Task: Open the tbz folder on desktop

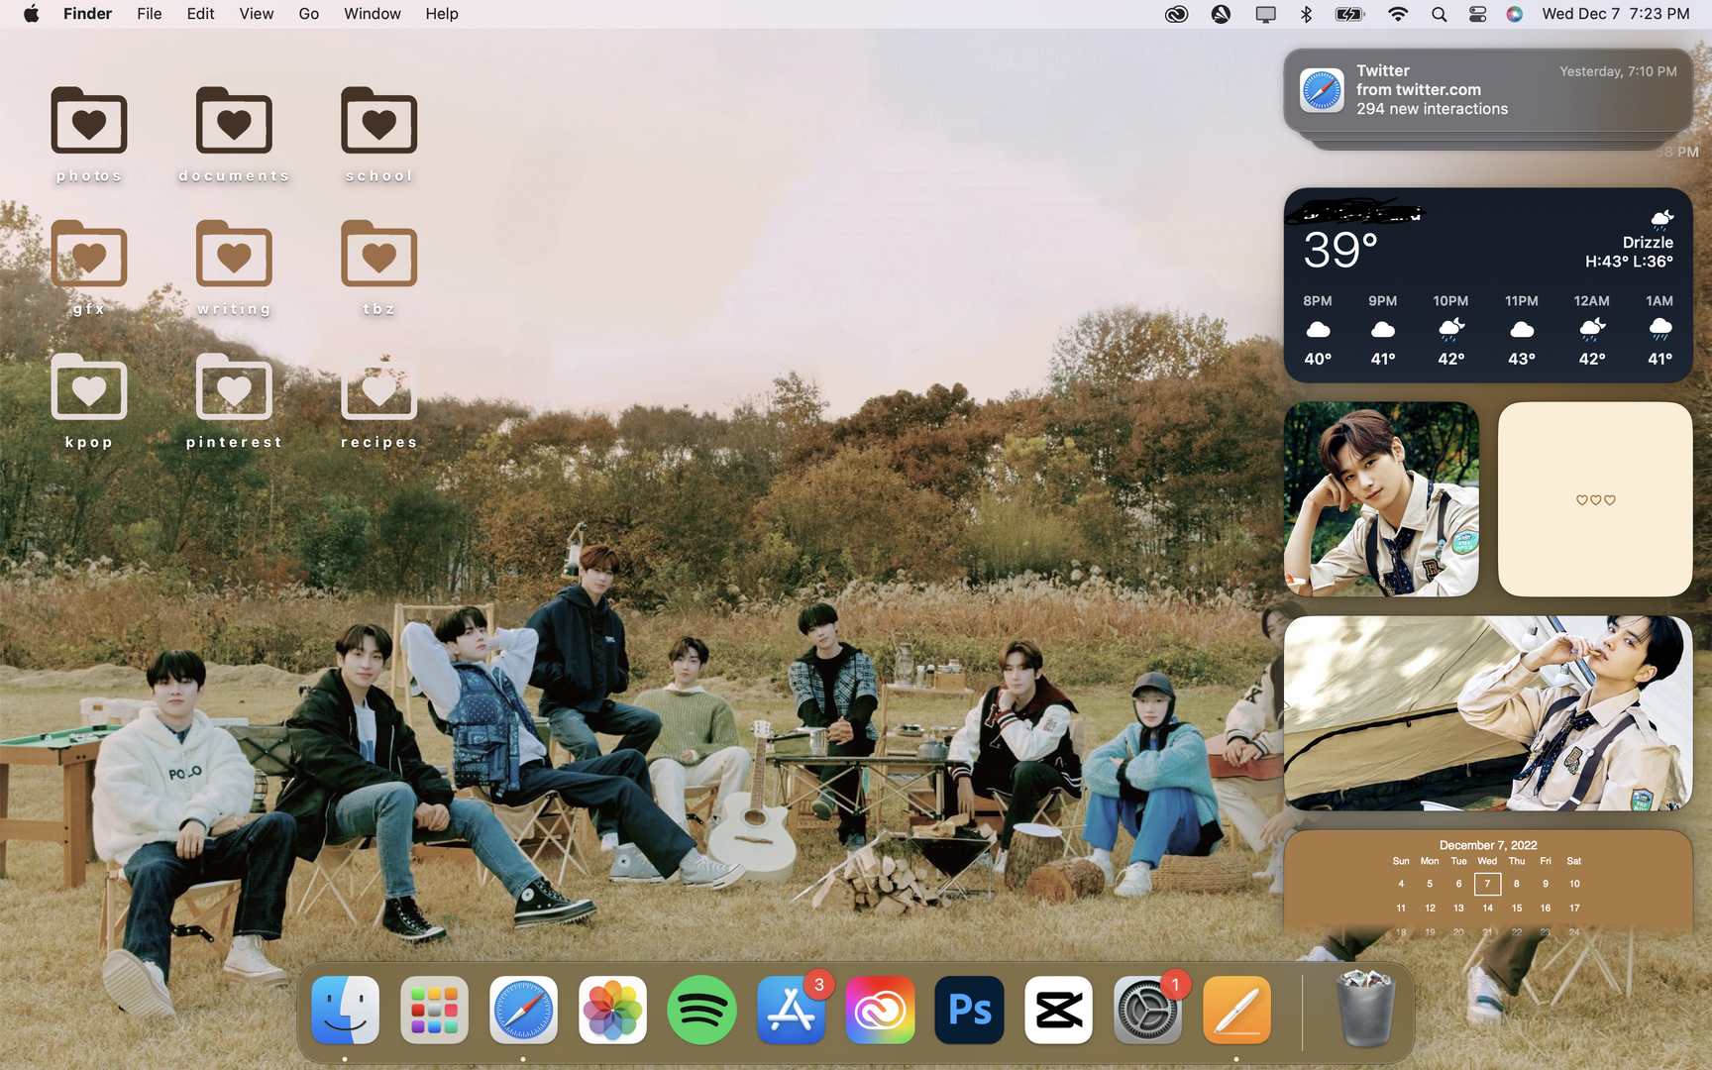Action: [x=378, y=255]
